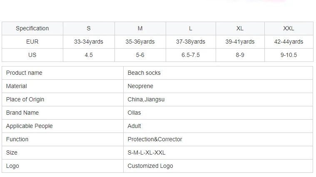Select the China,Jiangsu origin value
The width and height of the screenshot is (316, 177).
(x=146, y=99)
